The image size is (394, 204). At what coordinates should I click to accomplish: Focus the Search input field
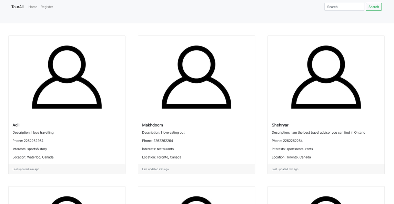(344, 7)
